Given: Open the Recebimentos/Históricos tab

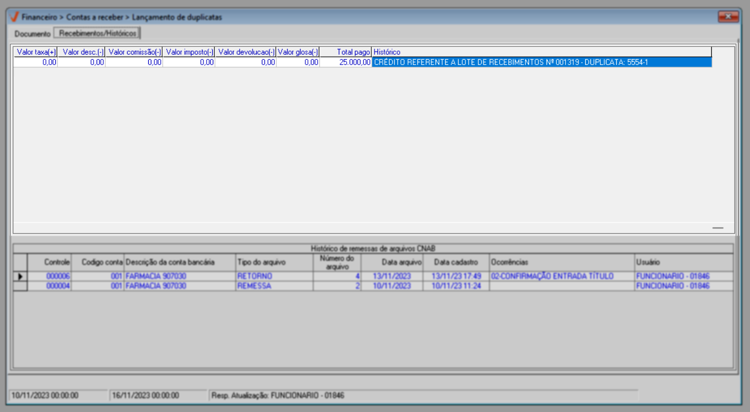Looking at the screenshot, I should point(98,34).
